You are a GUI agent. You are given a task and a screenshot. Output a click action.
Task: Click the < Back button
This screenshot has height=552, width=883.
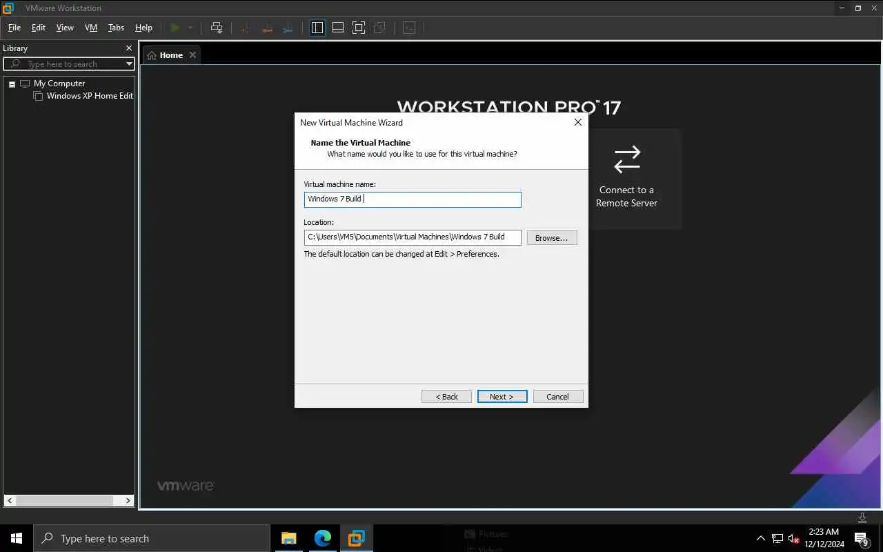(446, 397)
